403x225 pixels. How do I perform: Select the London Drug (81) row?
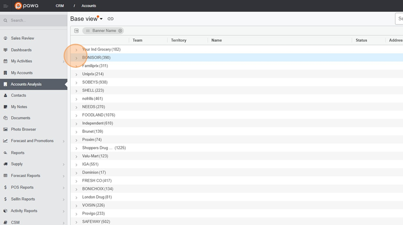(237, 197)
